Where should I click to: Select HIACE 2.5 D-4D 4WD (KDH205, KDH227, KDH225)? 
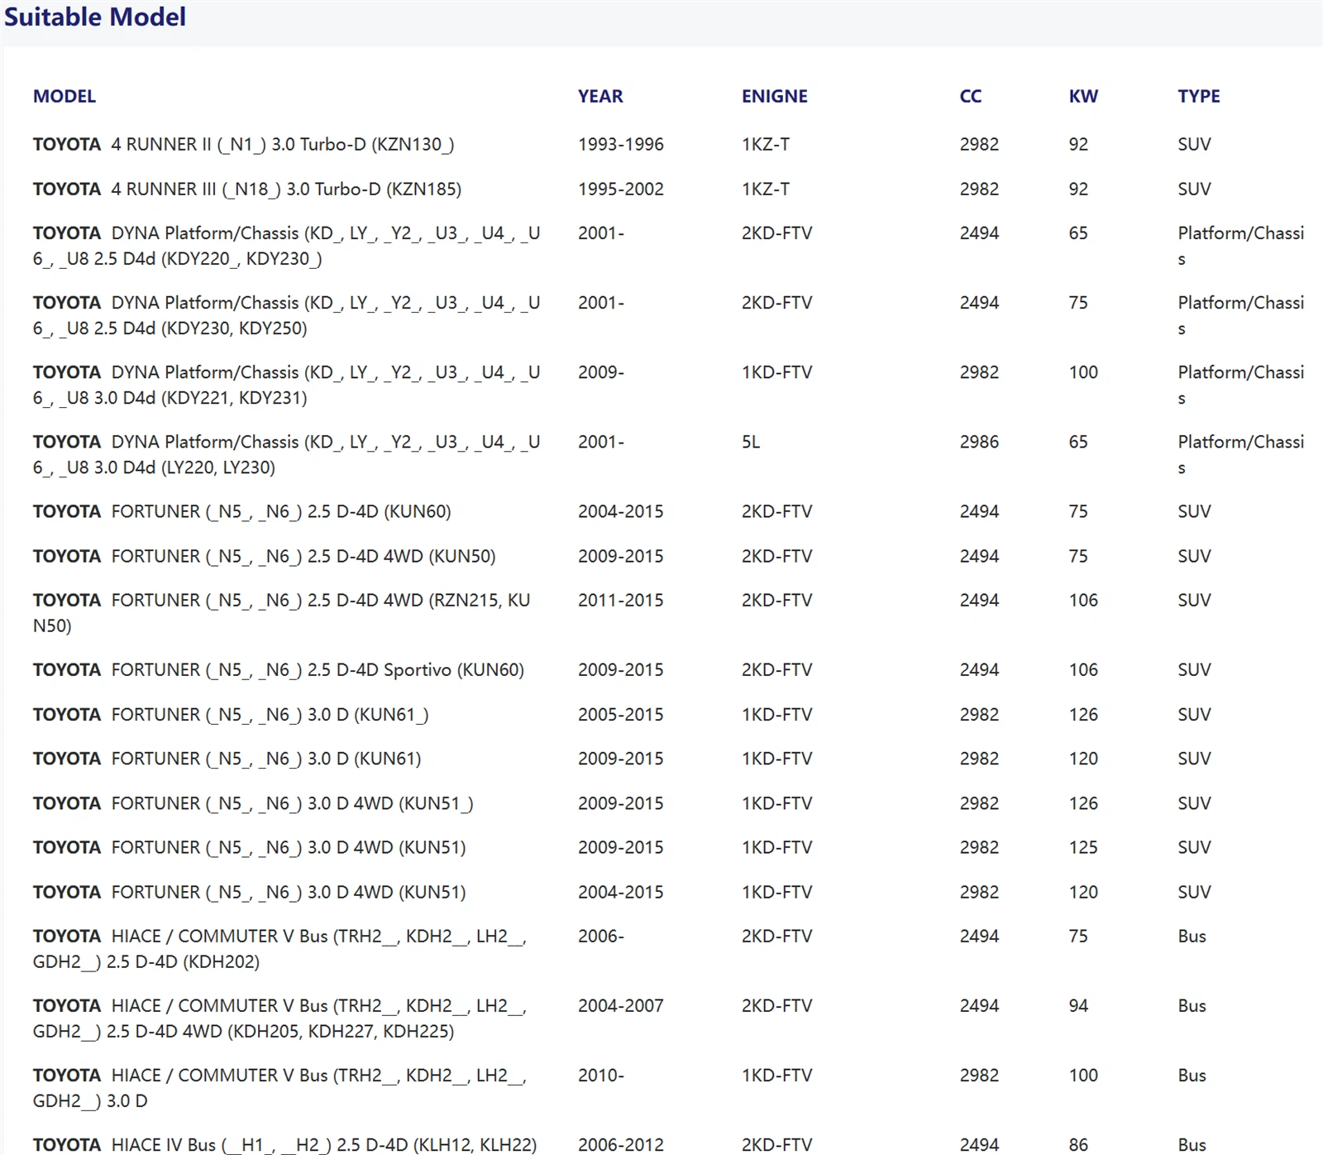(x=280, y=1018)
